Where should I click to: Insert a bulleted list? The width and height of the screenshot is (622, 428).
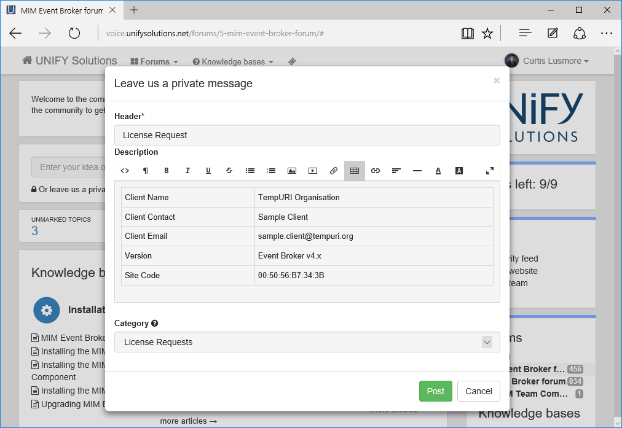point(250,171)
